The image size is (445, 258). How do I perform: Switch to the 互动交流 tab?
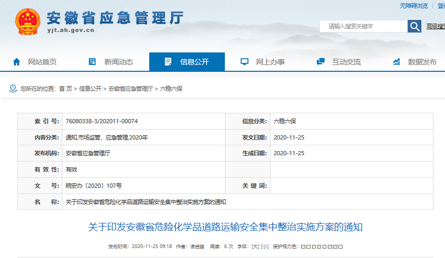point(347,62)
